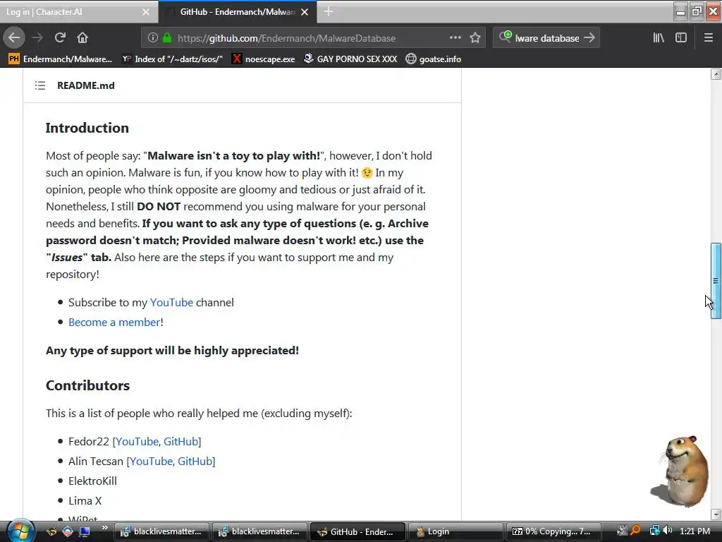Show site information for github.com
This screenshot has height=542, width=722.
tap(153, 38)
